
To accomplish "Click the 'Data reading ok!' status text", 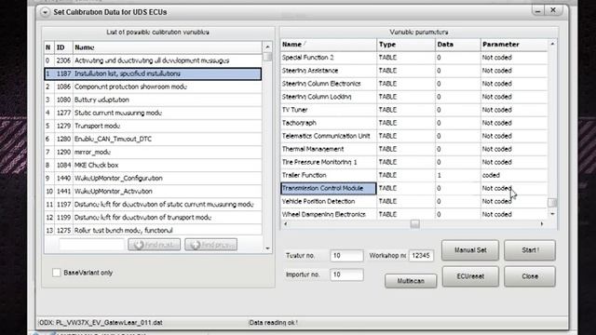I will 273,323.
